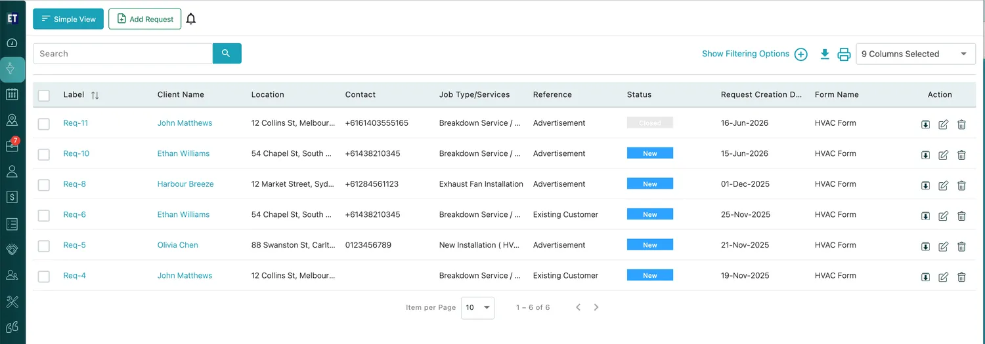Click the Client Name column header

[x=181, y=94]
